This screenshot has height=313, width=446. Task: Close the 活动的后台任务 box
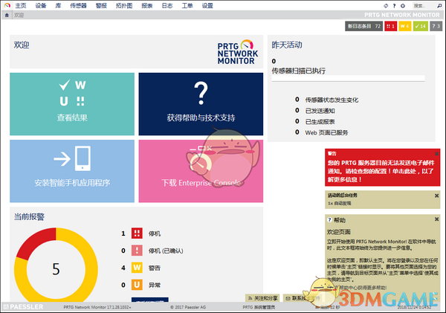coord(436,196)
